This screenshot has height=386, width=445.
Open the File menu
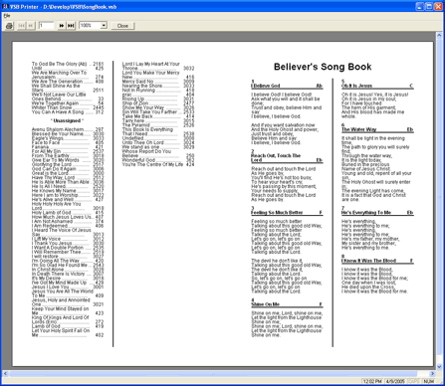pos(7,16)
